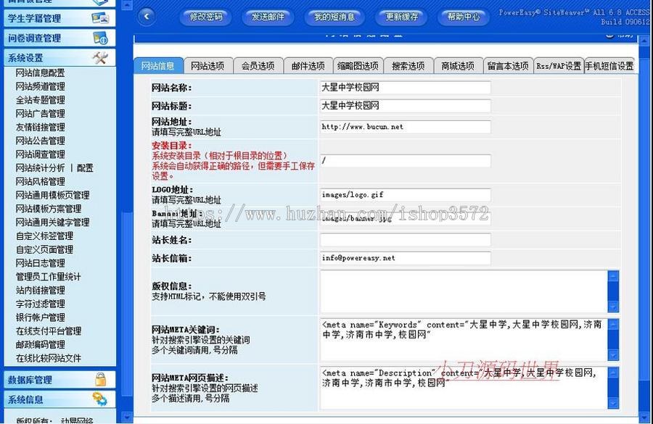Open 网站公告管理
The image size is (653, 424).
40,141
